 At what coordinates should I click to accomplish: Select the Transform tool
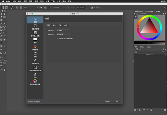click(1, 40)
